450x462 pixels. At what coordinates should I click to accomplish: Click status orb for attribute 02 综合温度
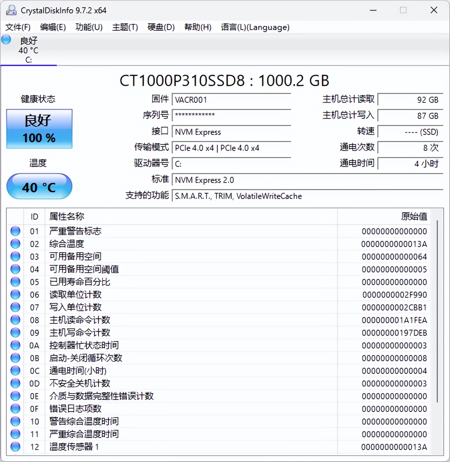[15, 244]
